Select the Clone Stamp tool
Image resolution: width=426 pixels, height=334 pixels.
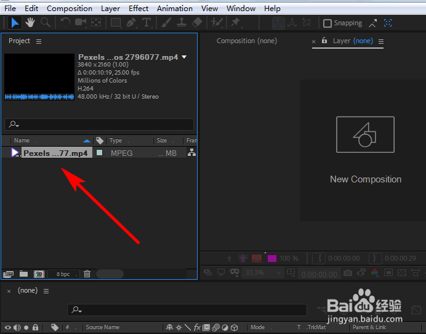[x=182, y=23]
